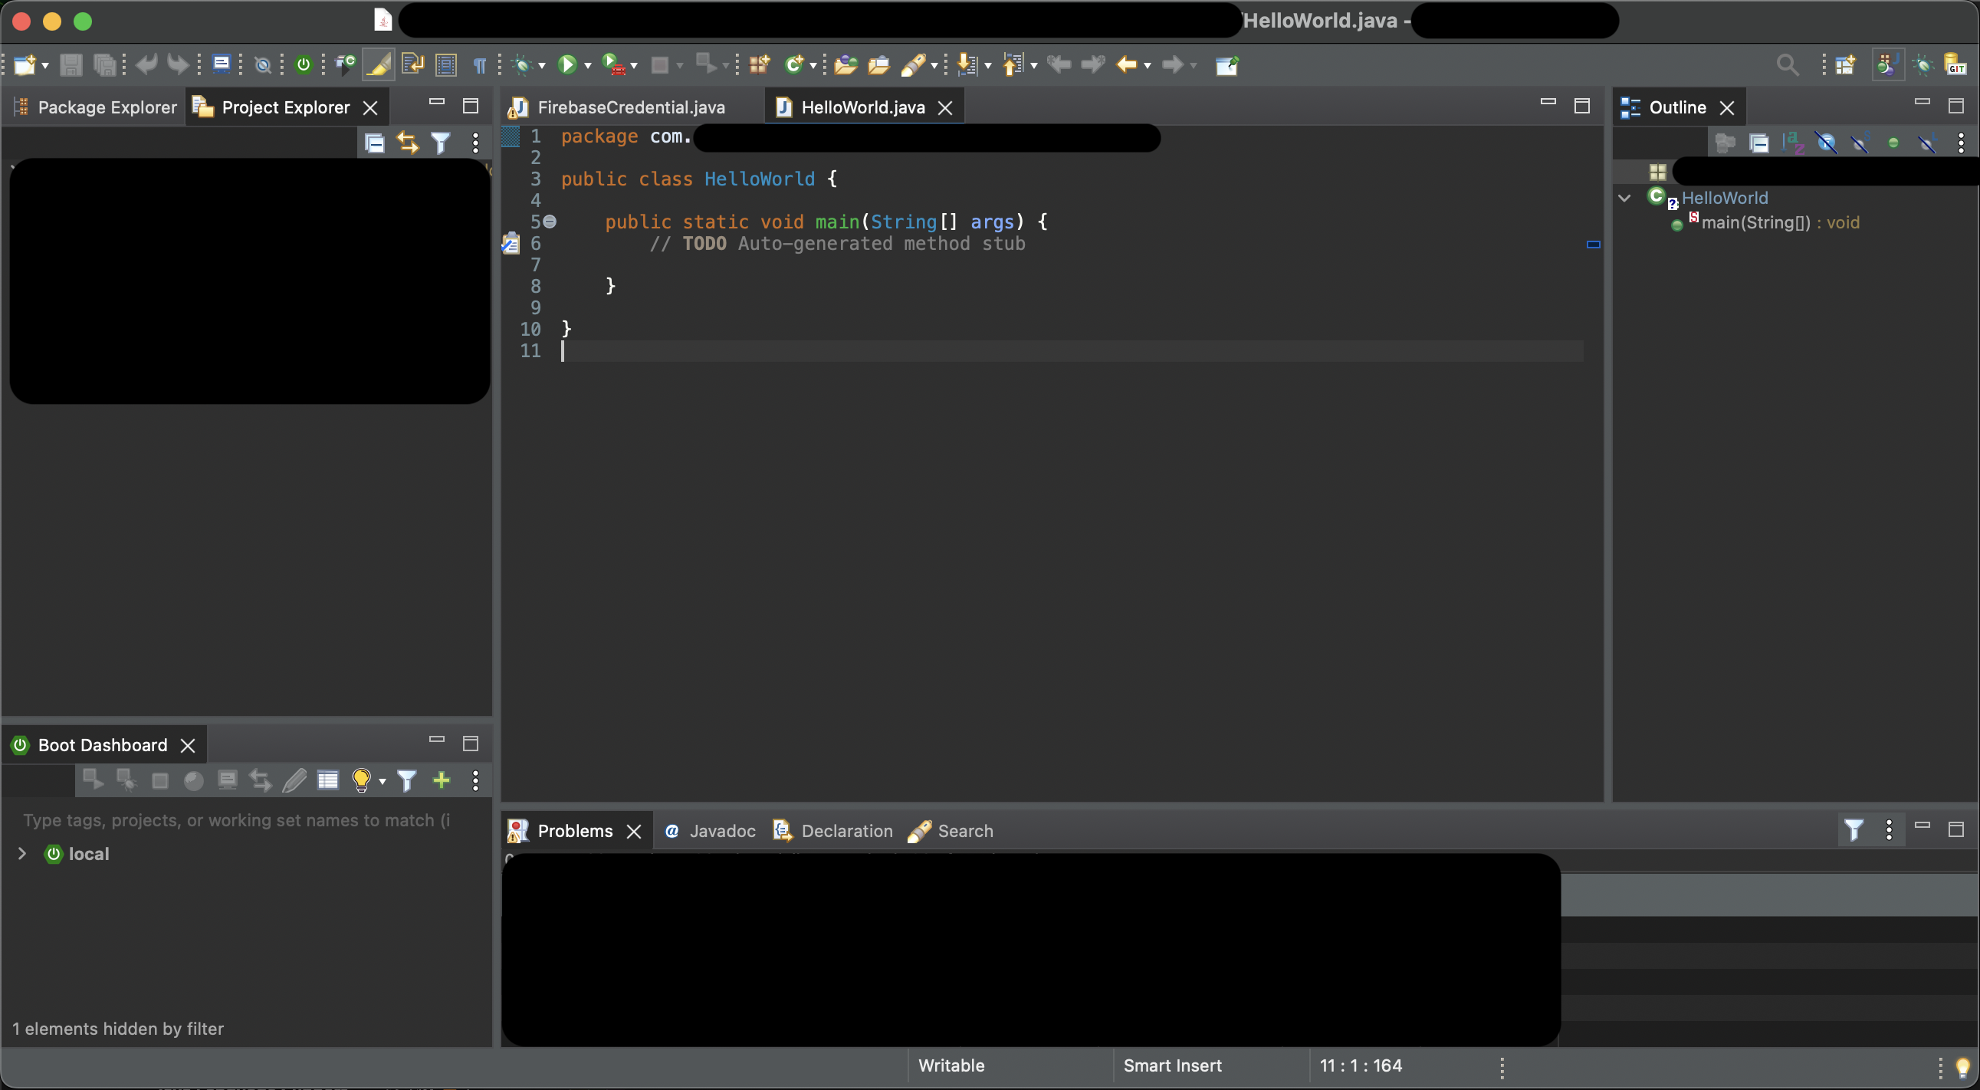Click the Boot Dashboard filter text field
The width and height of the screenshot is (1980, 1090).
click(237, 821)
